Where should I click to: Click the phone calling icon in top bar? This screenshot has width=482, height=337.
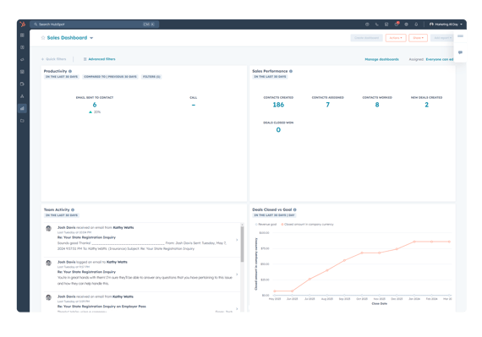click(x=377, y=24)
